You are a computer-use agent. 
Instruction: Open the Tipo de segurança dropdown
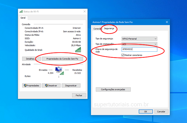tap(139, 39)
